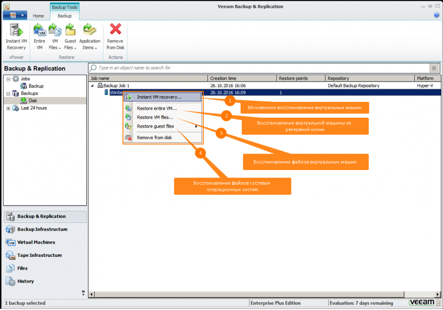Screen dimensions: 443x310
Task: Click the Enterprise Plus Edition status text
Action: (276, 303)
